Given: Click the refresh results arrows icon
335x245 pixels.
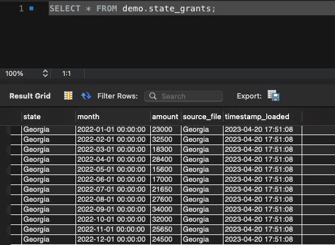Looking at the screenshot, I should [86, 96].
